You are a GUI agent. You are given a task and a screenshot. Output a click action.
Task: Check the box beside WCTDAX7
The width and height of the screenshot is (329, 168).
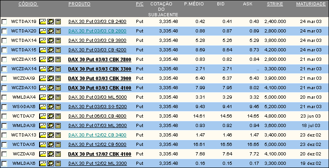[4, 116]
